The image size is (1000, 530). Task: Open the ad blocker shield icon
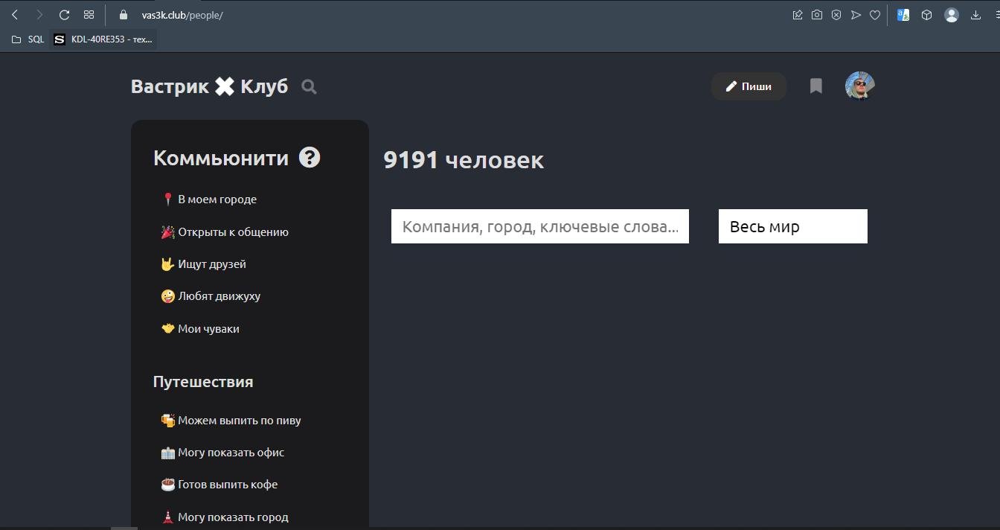point(836,15)
